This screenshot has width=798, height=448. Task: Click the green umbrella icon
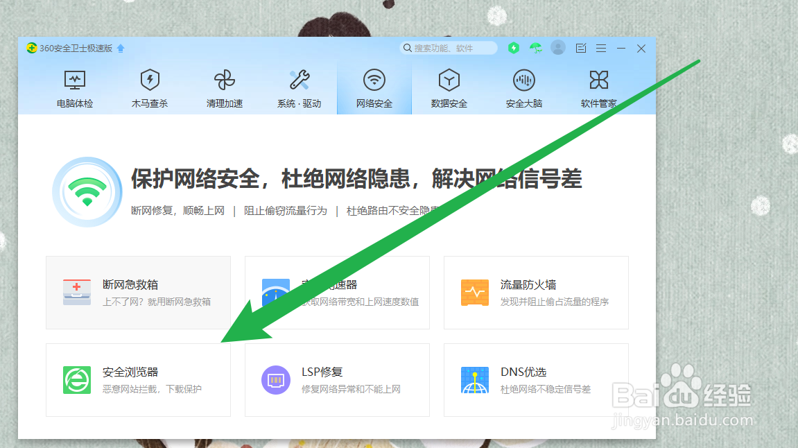535,48
